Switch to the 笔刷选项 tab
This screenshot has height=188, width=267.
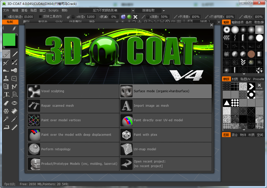238,22
